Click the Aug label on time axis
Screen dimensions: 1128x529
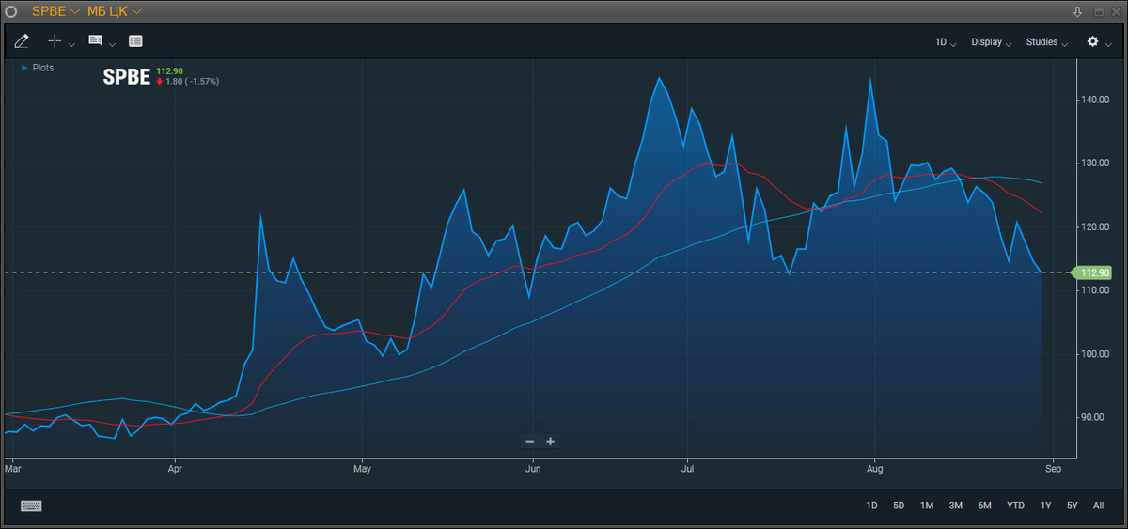click(x=874, y=467)
